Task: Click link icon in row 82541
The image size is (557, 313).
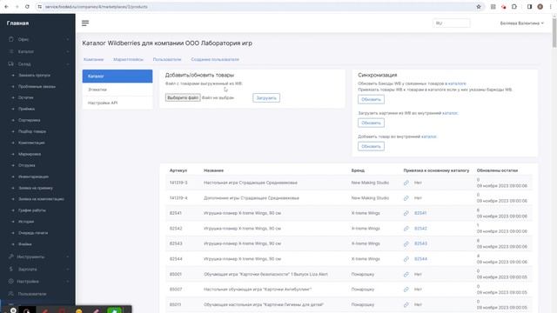Action: coord(406,213)
